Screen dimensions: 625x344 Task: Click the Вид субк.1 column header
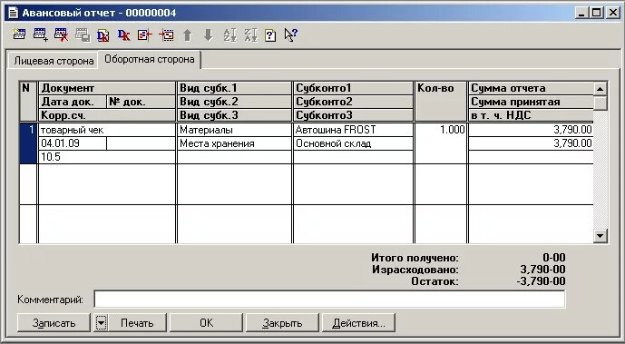click(x=234, y=88)
